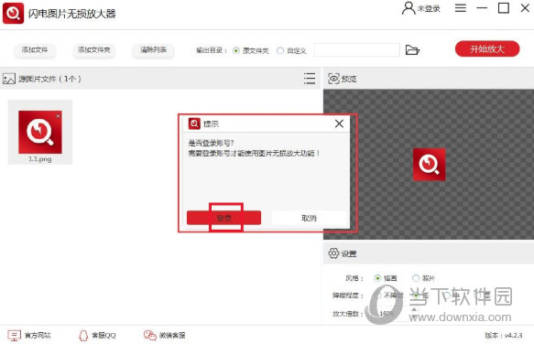Open the browse folder icon
534x344 pixels.
(412, 50)
